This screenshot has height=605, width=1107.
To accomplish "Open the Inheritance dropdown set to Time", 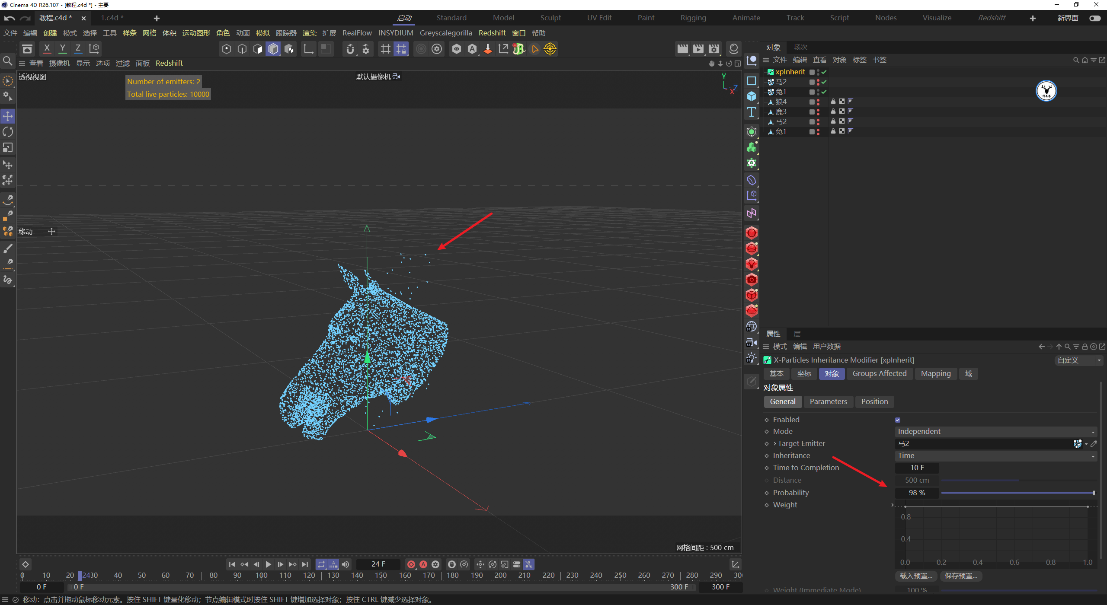I will [x=995, y=455].
